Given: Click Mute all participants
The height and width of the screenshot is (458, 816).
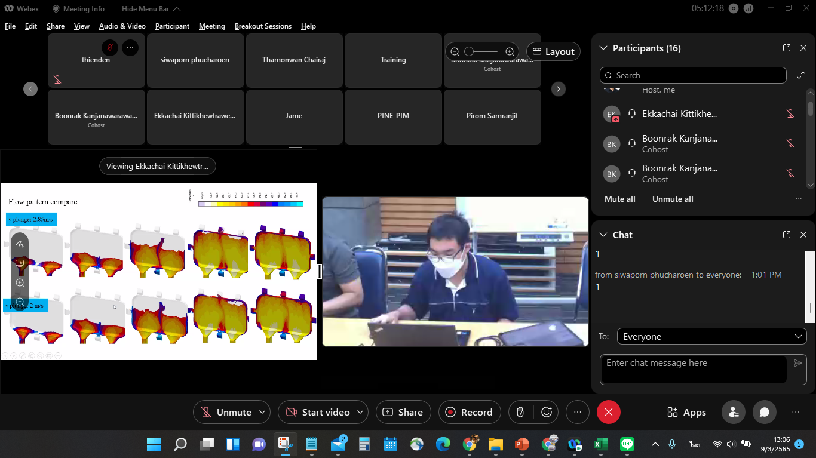Looking at the screenshot, I should click(620, 199).
